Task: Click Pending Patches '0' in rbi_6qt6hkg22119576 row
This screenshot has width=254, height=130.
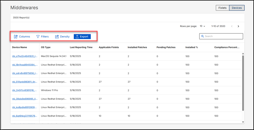Action: (157, 116)
